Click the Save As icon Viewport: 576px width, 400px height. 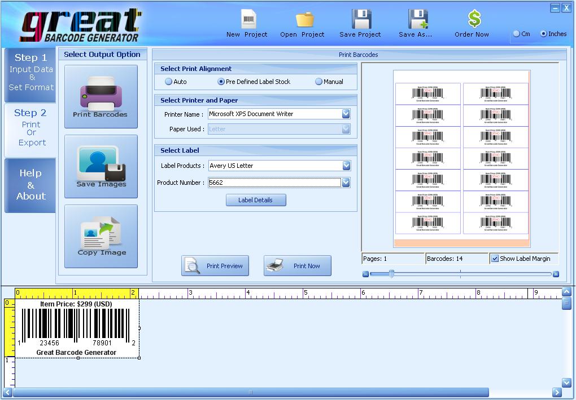[417, 20]
